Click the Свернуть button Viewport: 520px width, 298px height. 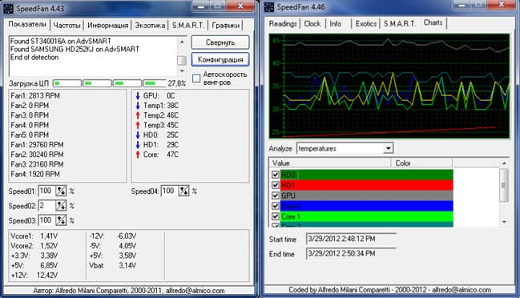(x=220, y=42)
